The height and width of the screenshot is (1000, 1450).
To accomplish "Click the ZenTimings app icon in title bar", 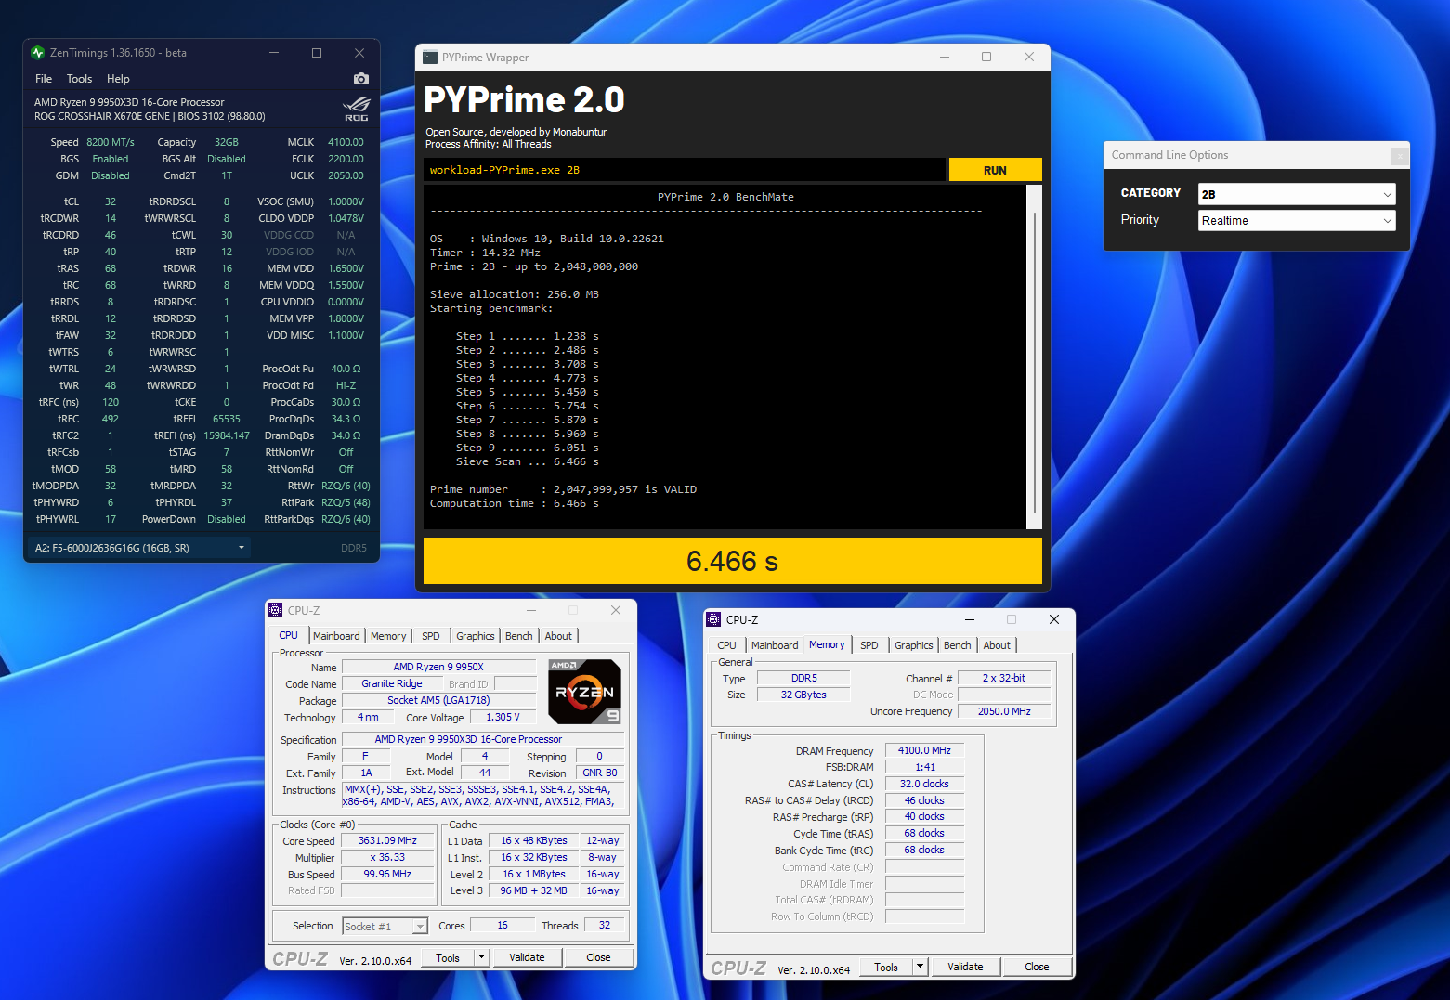I will click(x=37, y=53).
